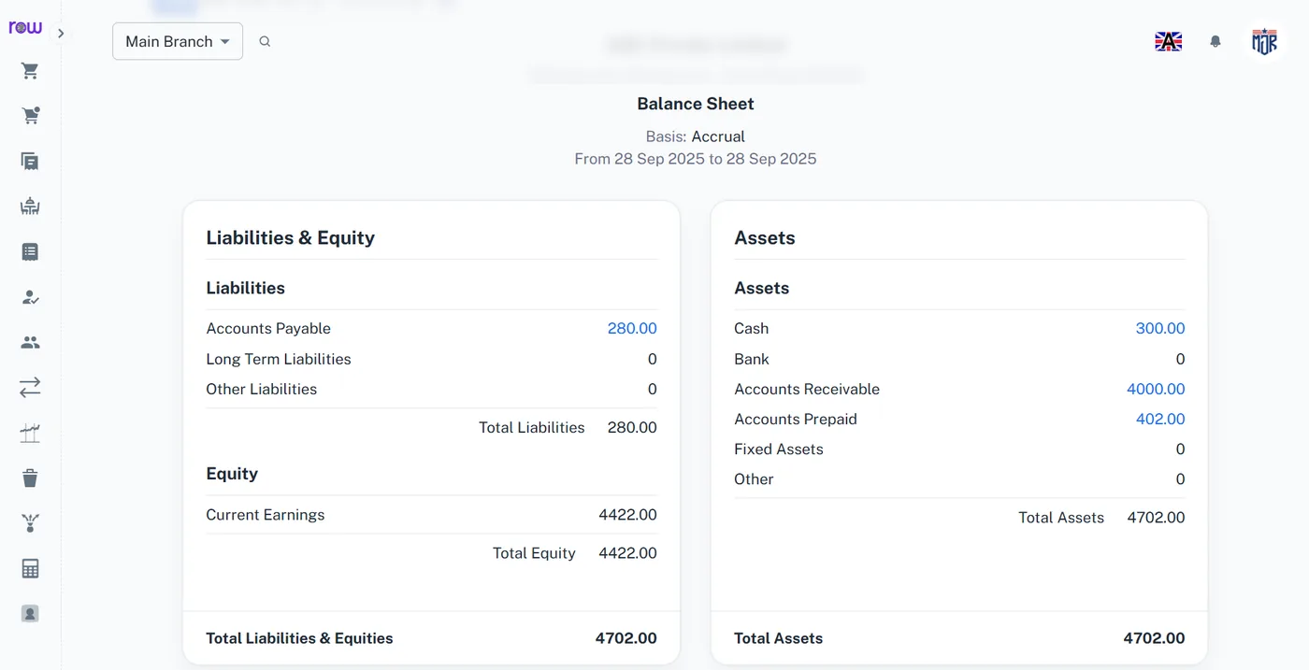Expand the sidebar with the chevron arrow
The image size is (1309, 670).
tap(61, 34)
